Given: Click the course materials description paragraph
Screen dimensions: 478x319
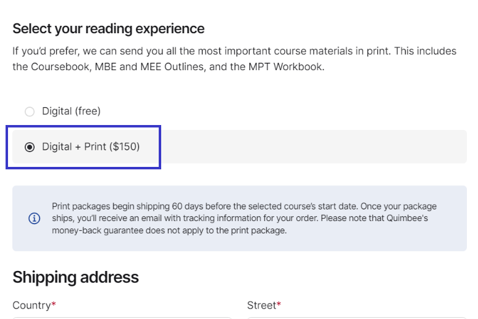Looking at the screenshot, I should (x=235, y=59).
